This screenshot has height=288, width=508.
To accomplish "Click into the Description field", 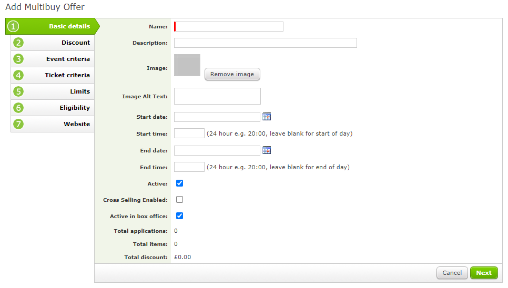I will [266, 43].
